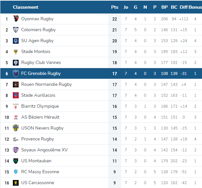
Task: Click the USON Nevers Rugby shield
Action: coord(16,128)
